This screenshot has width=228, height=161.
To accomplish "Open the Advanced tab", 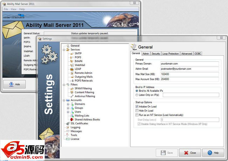I will pos(187,53).
